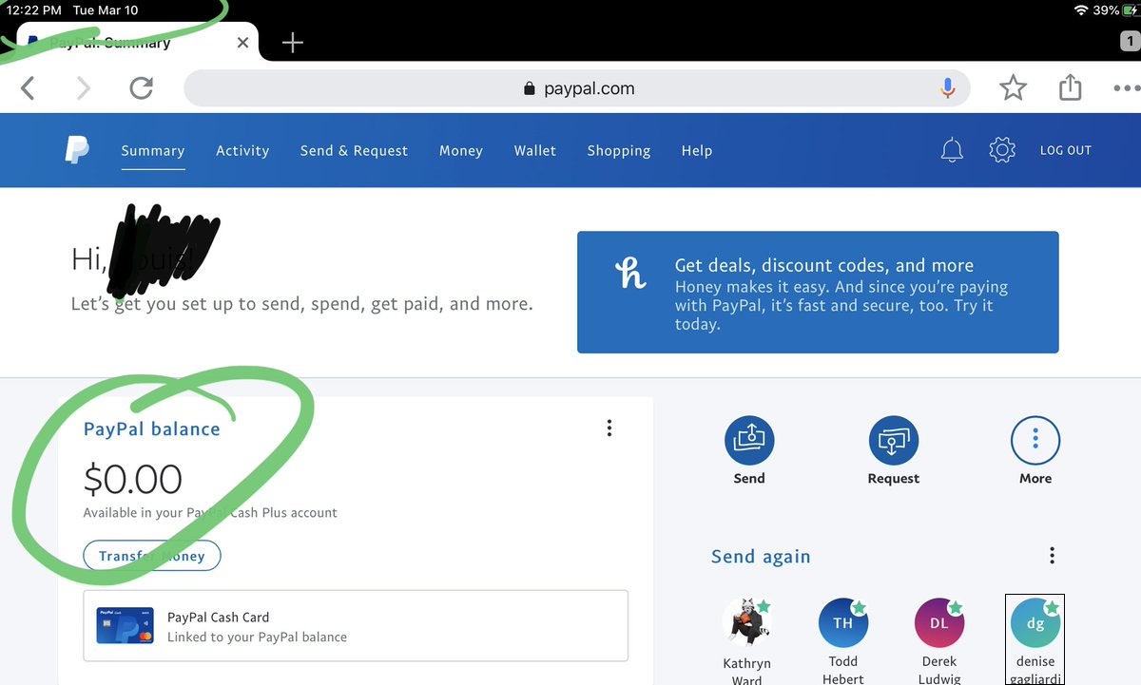Open PayPal balance card options menu
The height and width of the screenshot is (685, 1141).
(609, 428)
